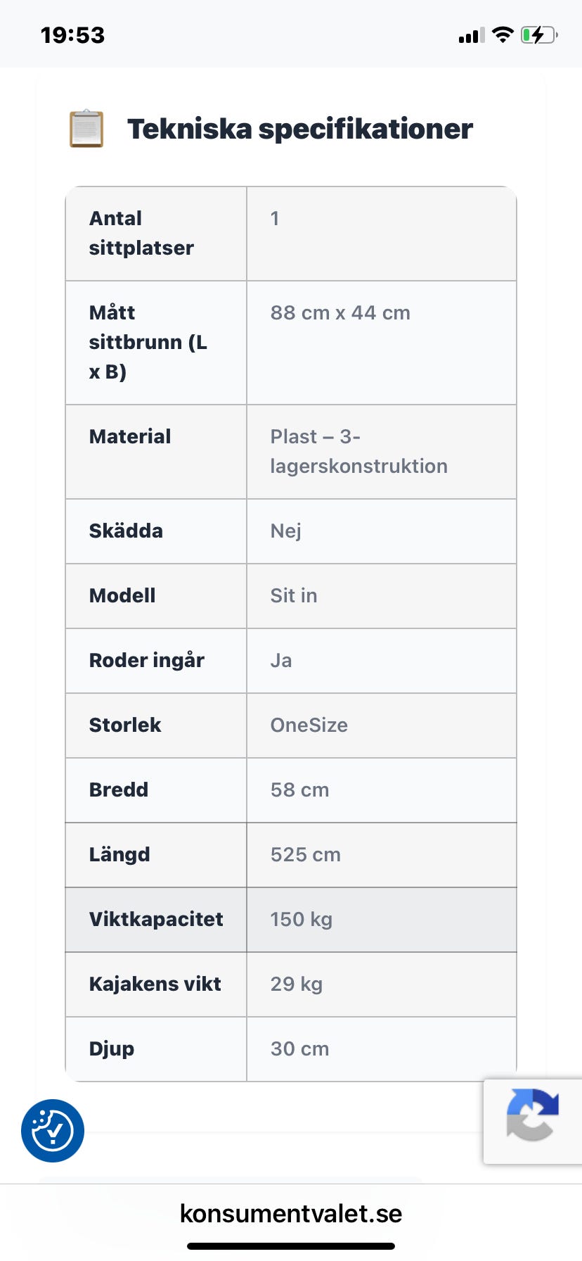Tap the Kajakens vikt label
Viewport: 582px width, 1261px height.
tap(155, 984)
